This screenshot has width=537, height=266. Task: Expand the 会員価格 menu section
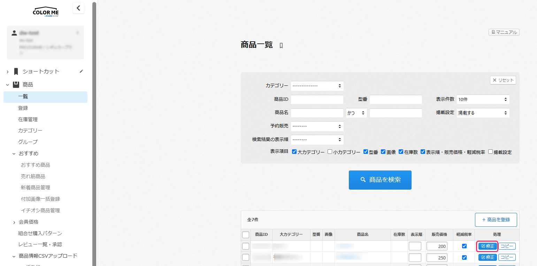click(14, 222)
